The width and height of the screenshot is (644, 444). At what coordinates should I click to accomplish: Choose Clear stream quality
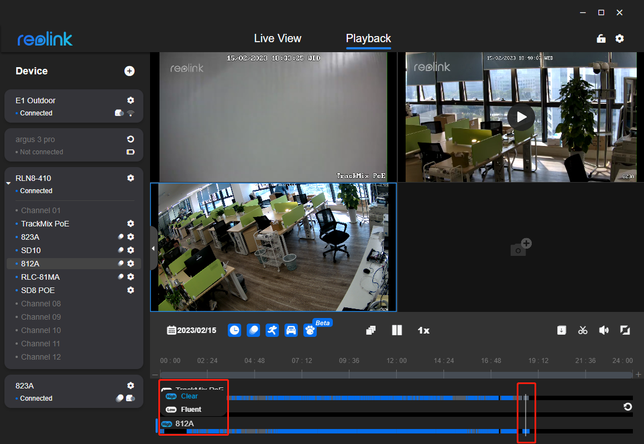[x=189, y=396]
